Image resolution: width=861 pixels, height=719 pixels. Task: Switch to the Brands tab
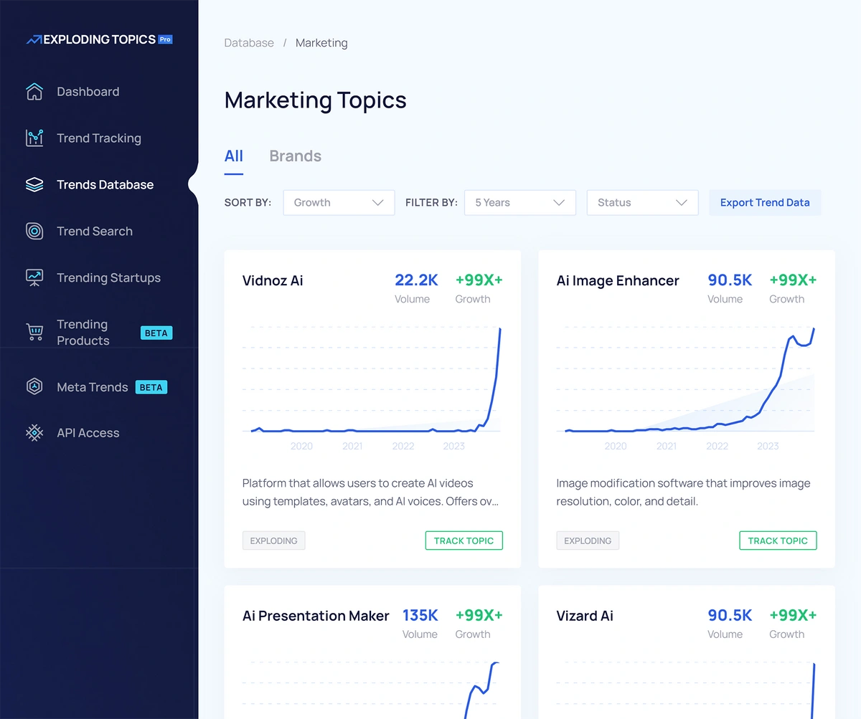[295, 156]
